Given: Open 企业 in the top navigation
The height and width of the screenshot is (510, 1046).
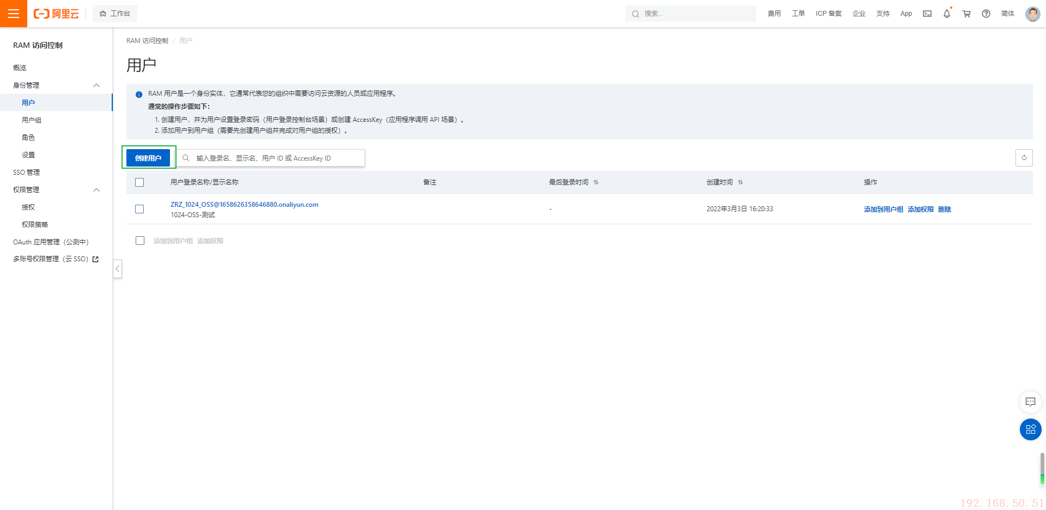Looking at the screenshot, I should [859, 14].
